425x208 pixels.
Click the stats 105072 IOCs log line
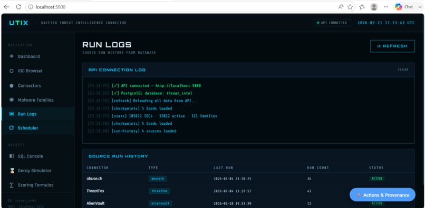[x=152, y=116]
